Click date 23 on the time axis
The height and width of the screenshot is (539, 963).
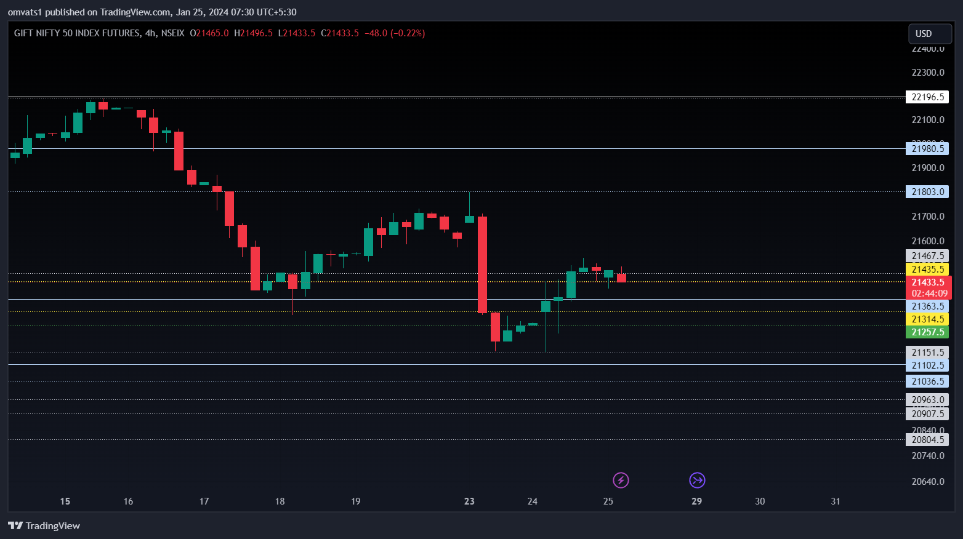tap(469, 501)
